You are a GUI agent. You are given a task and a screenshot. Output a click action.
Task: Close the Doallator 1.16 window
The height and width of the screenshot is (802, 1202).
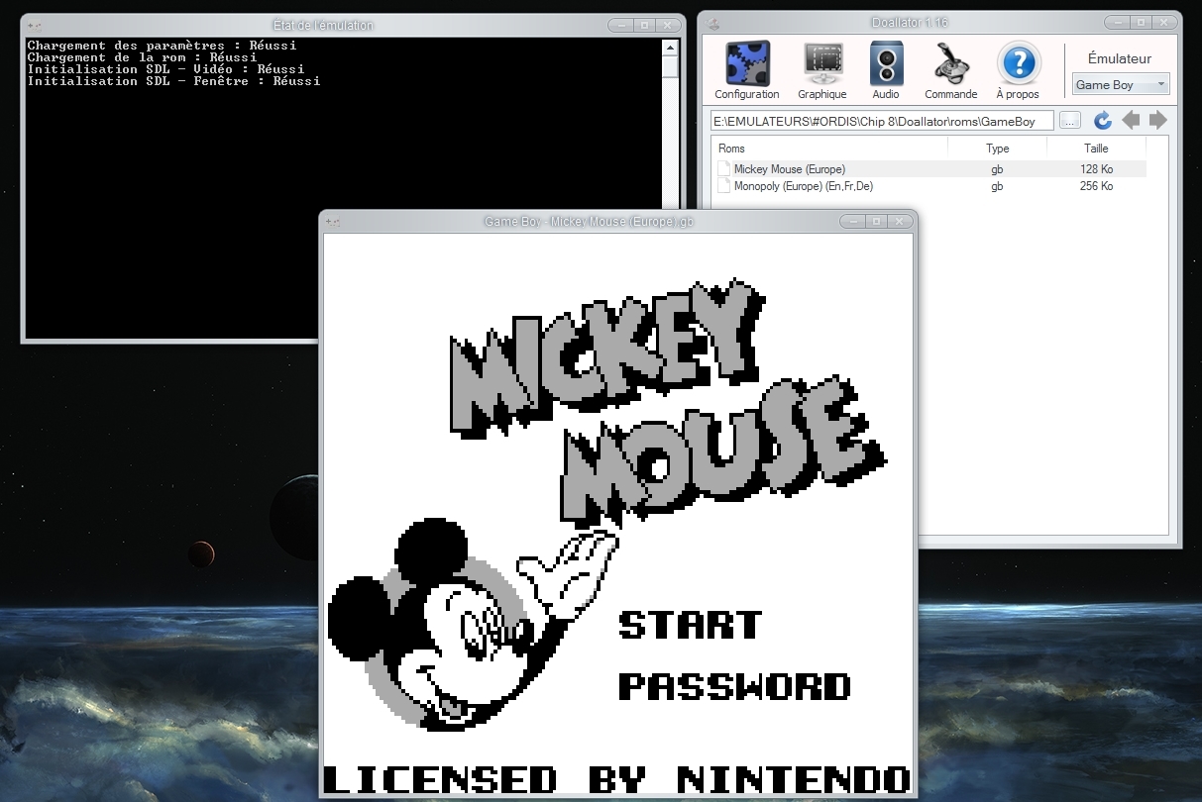[x=1163, y=23]
